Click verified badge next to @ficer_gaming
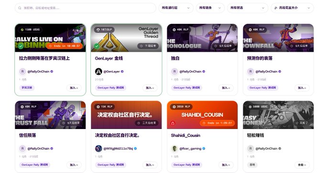325x173 pixels. [204, 149]
